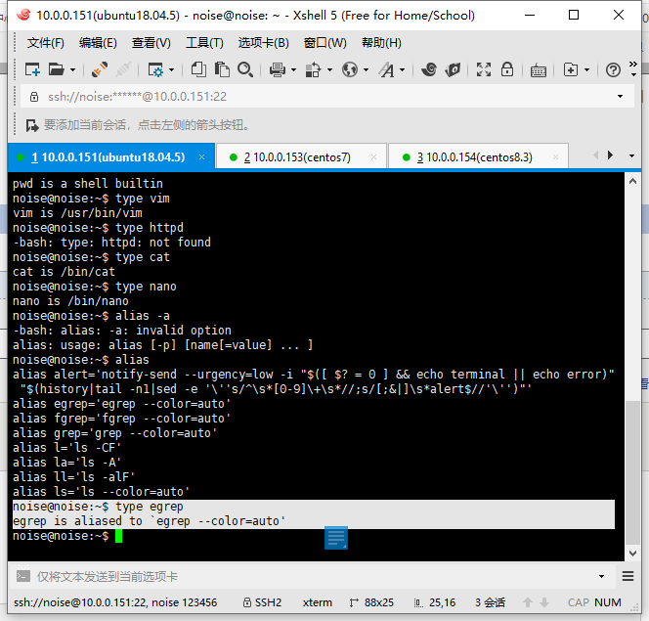Click the Xftp swirl icon
The image size is (649, 621).
tap(429, 69)
